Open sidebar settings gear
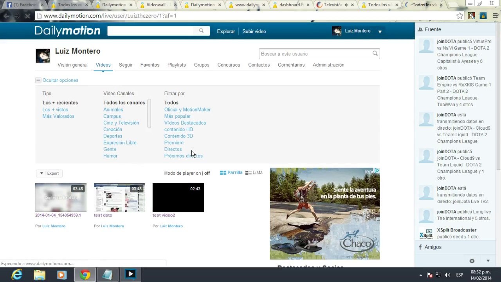 [472, 261]
